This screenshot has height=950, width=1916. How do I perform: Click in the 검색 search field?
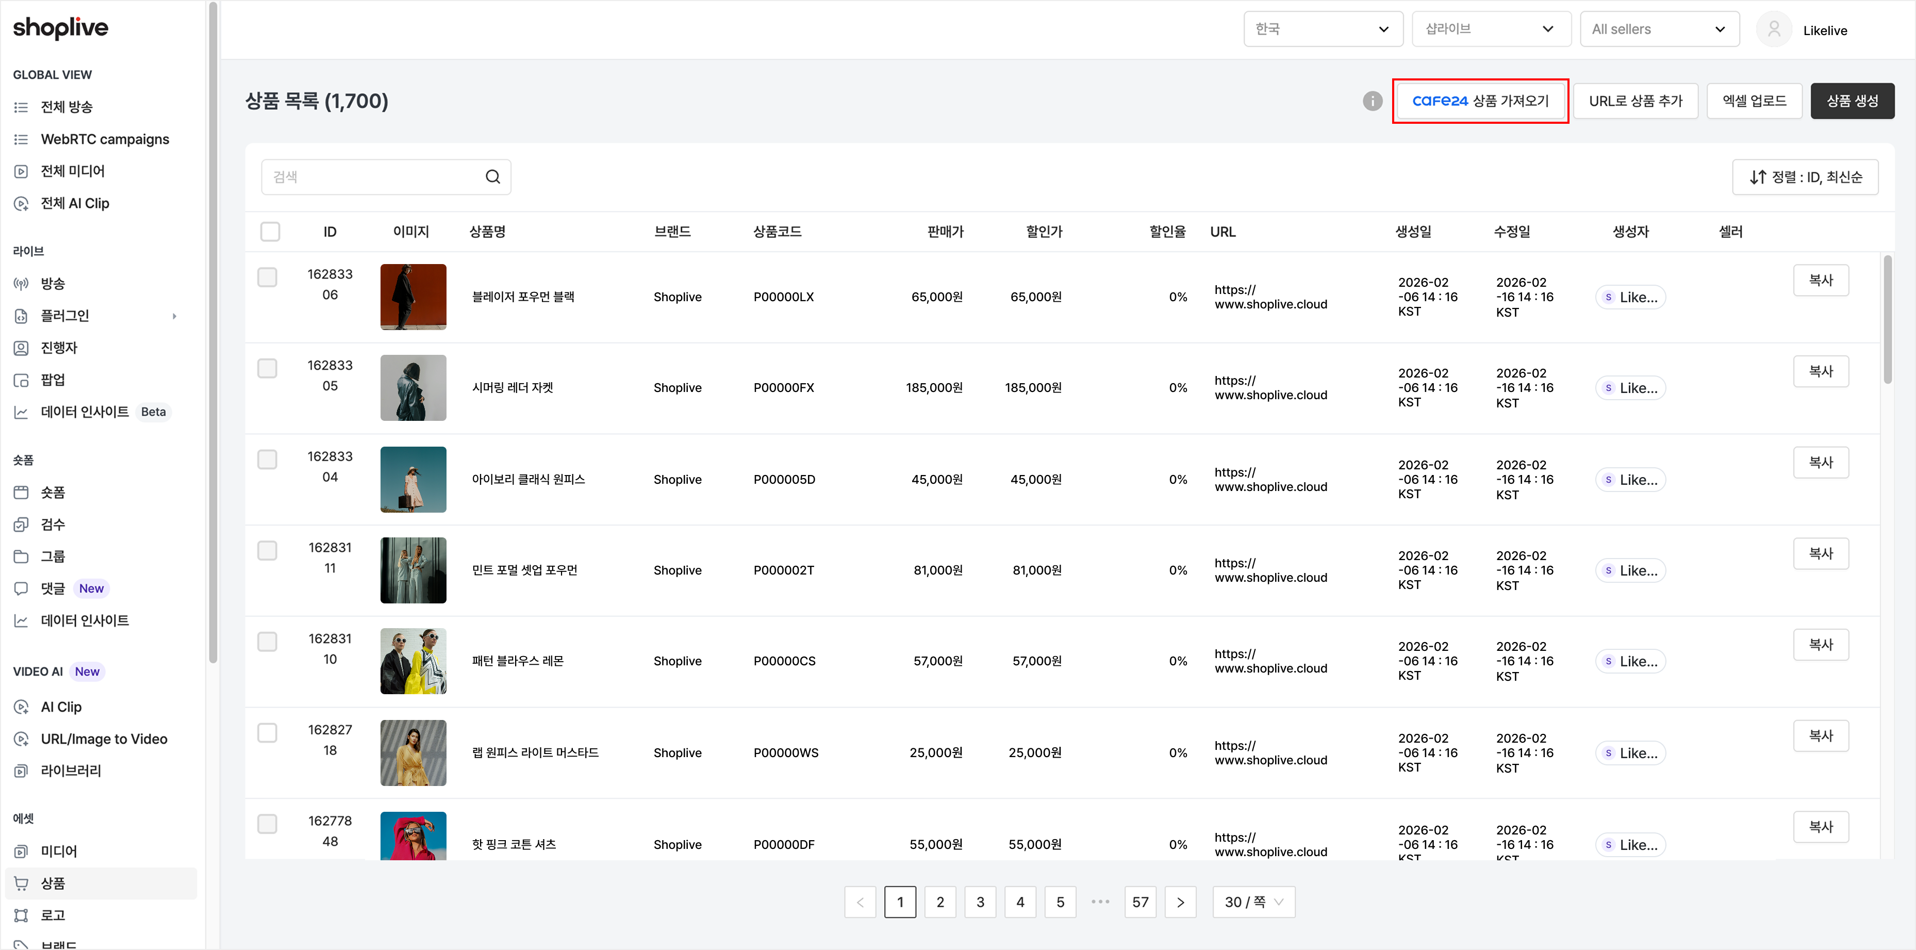click(x=385, y=177)
